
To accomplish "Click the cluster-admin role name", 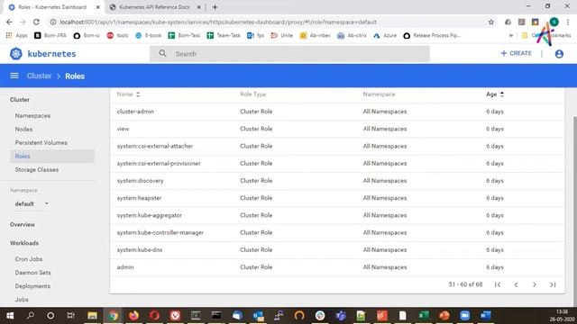I will pyautogui.click(x=135, y=112).
